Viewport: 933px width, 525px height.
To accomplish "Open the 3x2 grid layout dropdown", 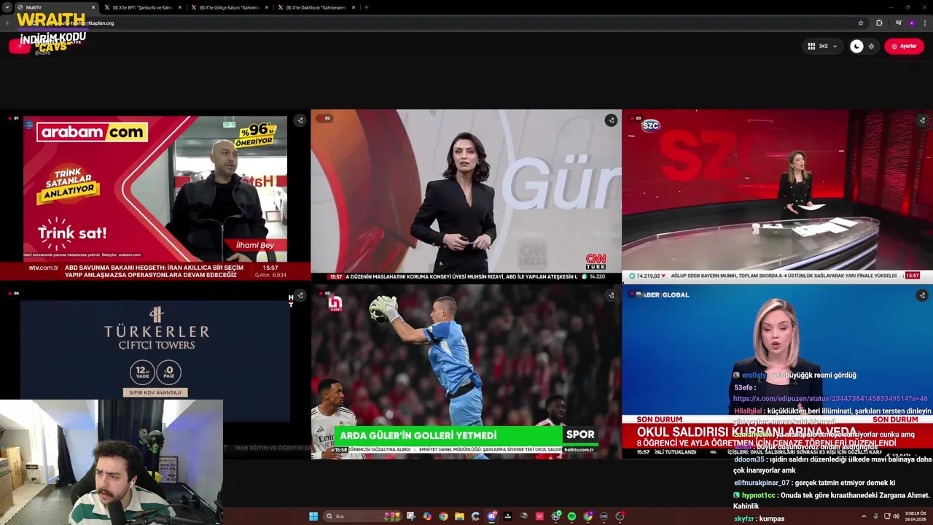I will [822, 46].
